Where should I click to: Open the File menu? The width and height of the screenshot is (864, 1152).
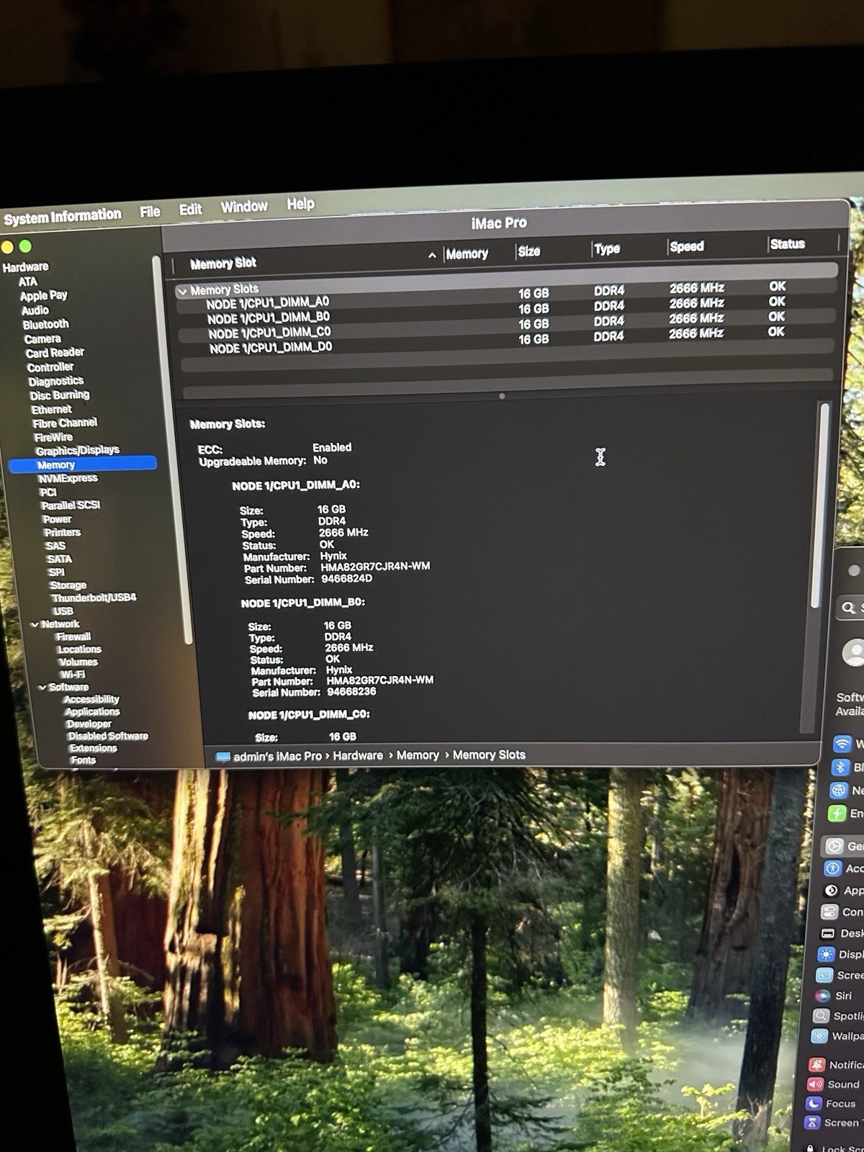pos(150,212)
